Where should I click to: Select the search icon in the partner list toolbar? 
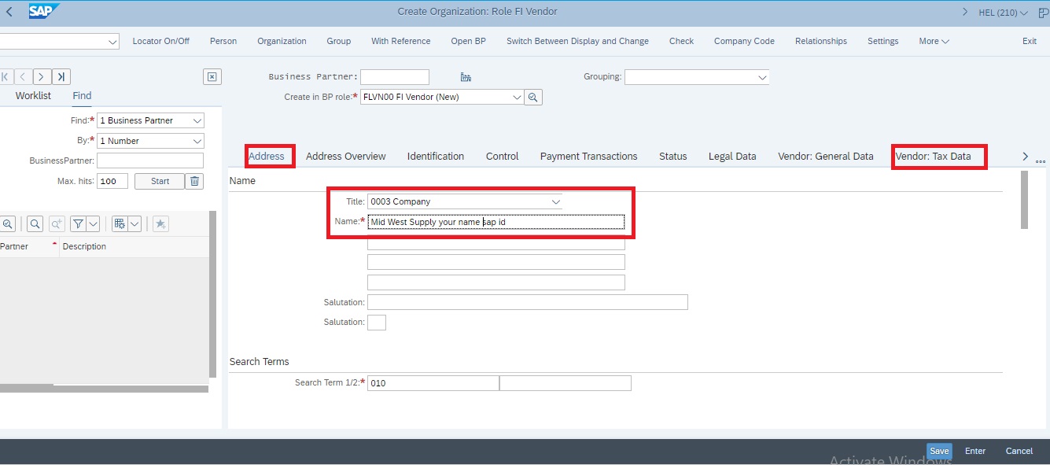click(x=35, y=223)
